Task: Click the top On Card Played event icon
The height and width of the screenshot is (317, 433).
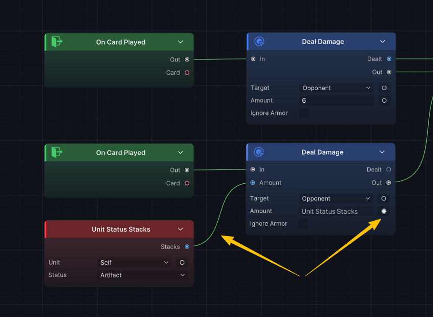Action: click(57, 42)
